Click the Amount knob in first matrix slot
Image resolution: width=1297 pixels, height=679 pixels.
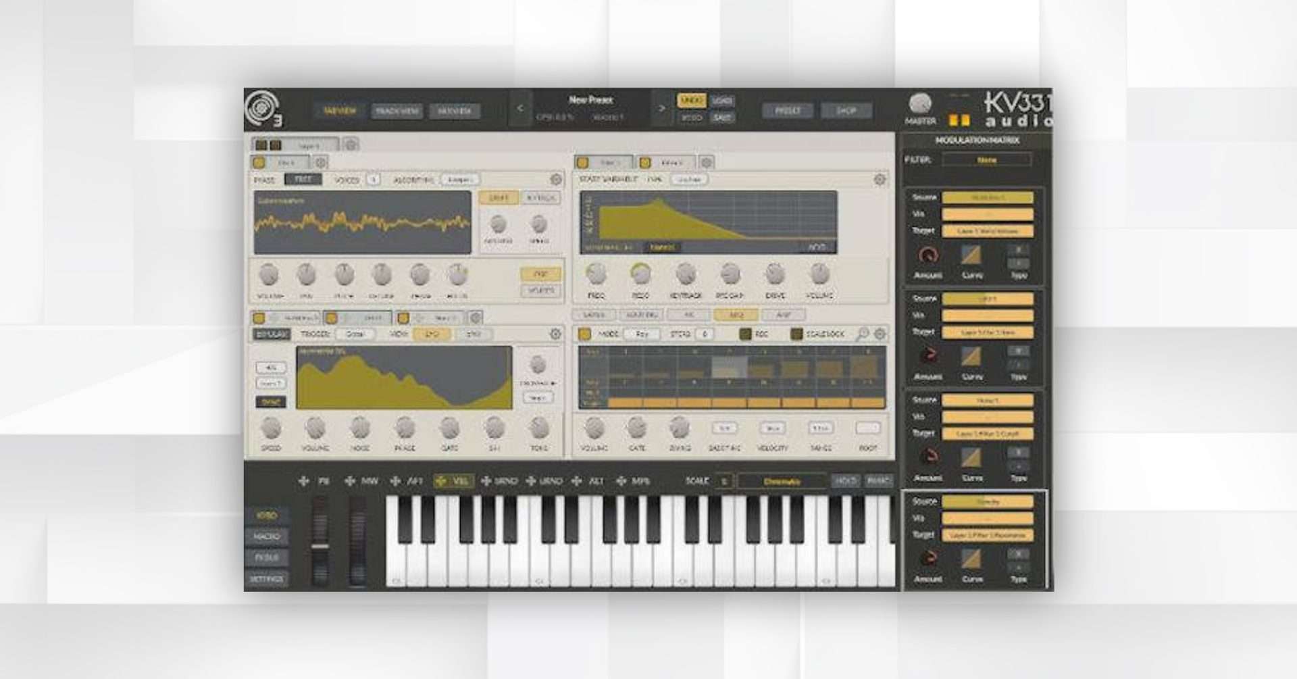(x=929, y=255)
